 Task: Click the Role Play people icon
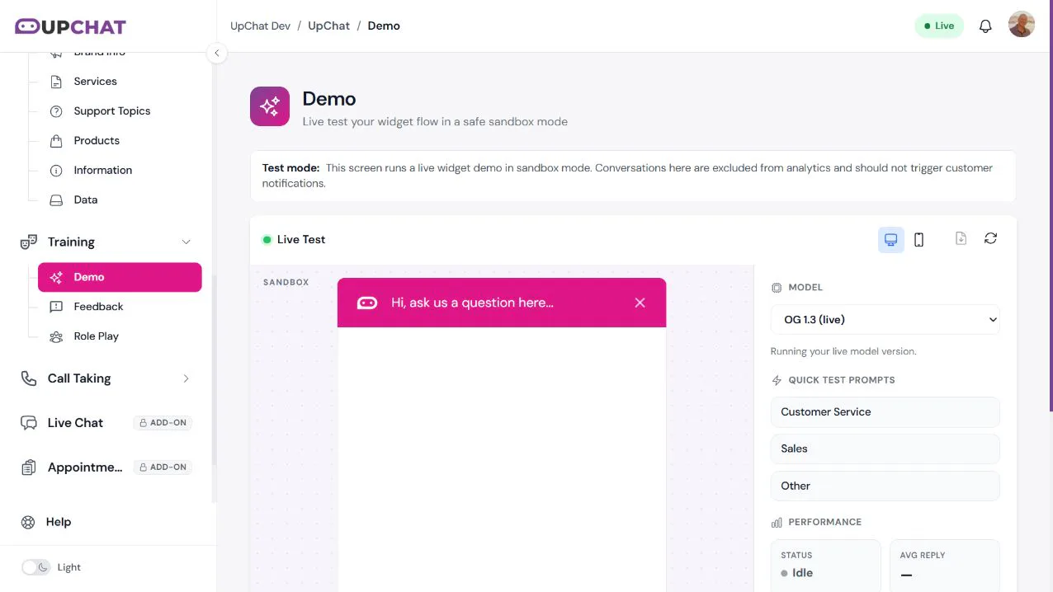click(56, 336)
